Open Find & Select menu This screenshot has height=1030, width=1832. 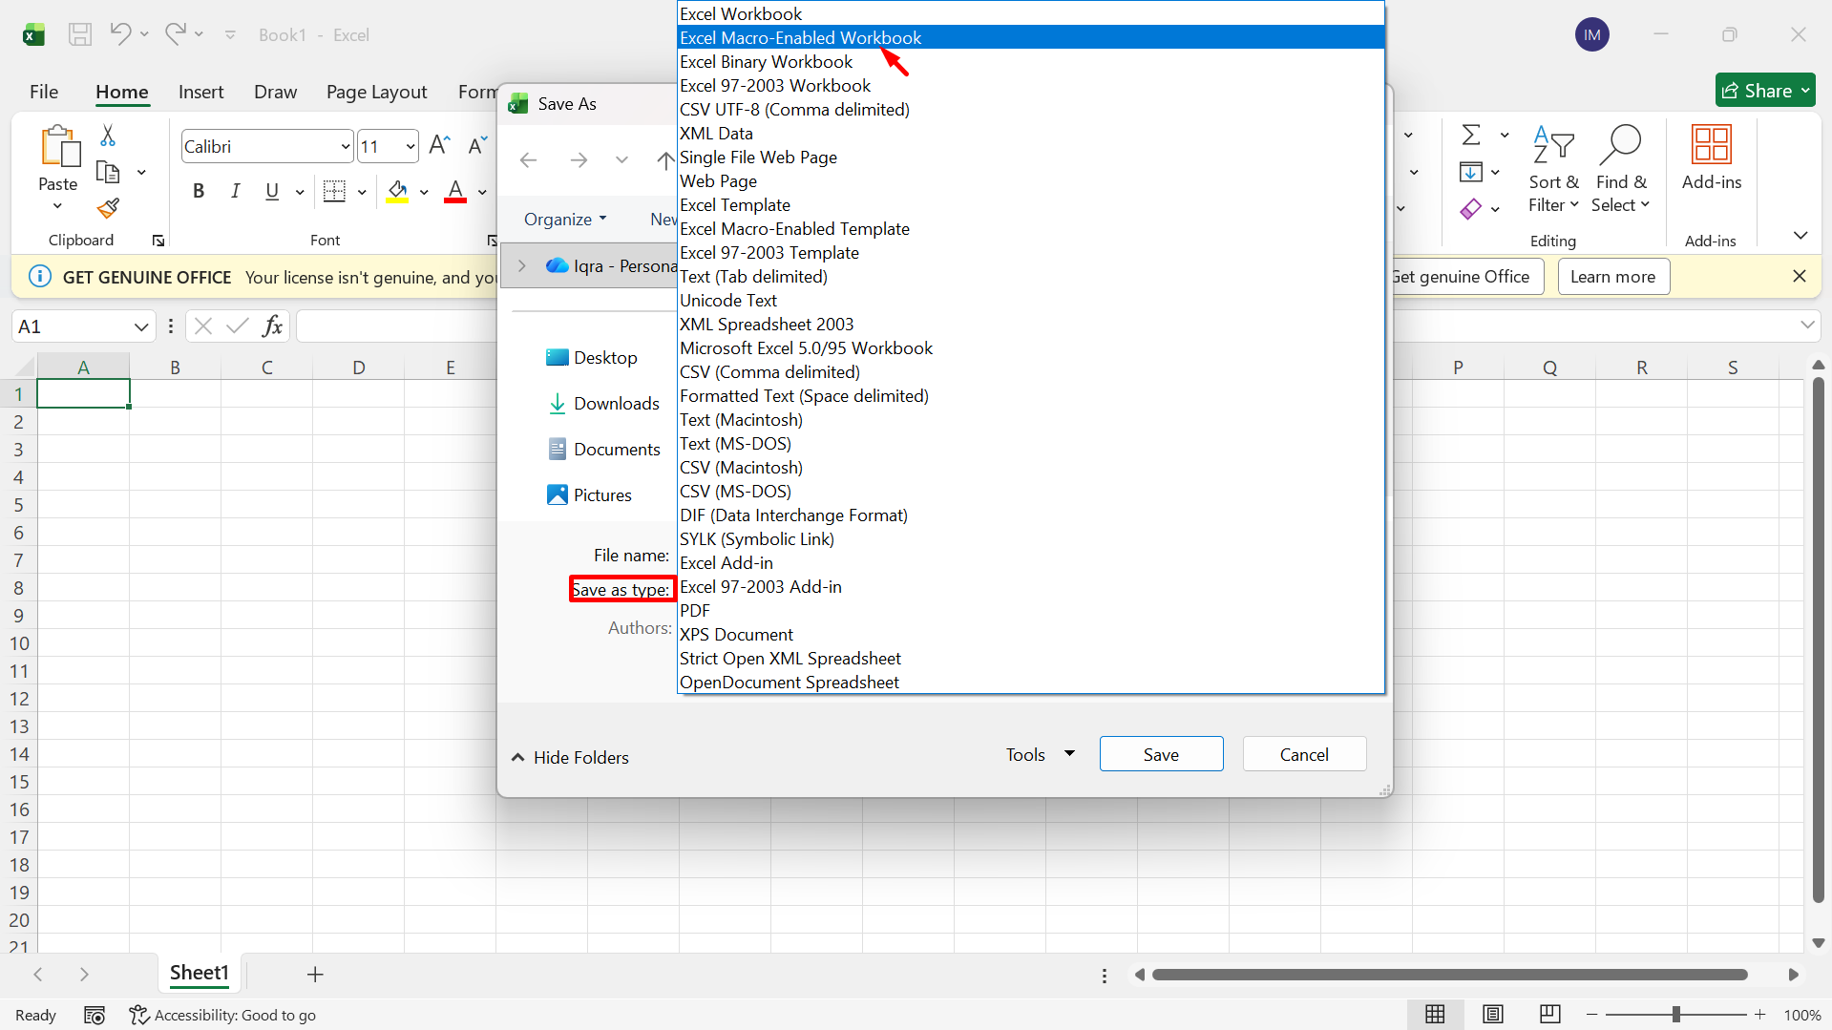[1621, 169]
